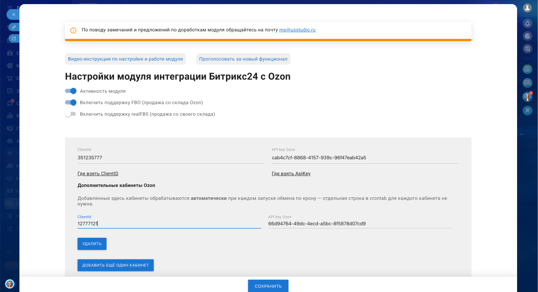The width and height of the screenshot is (538, 292).
Task: Click the user profile icon at top right
Action: 527,8
